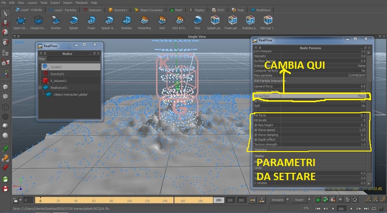
Task: Toggle the timeline lock icon
Action: point(15,200)
